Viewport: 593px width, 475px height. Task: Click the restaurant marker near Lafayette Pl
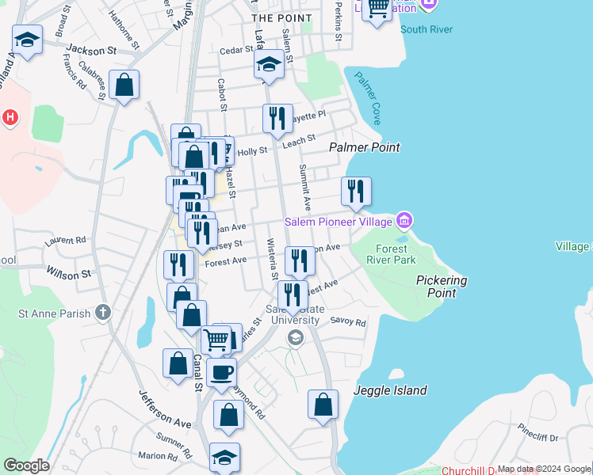[x=277, y=118]
